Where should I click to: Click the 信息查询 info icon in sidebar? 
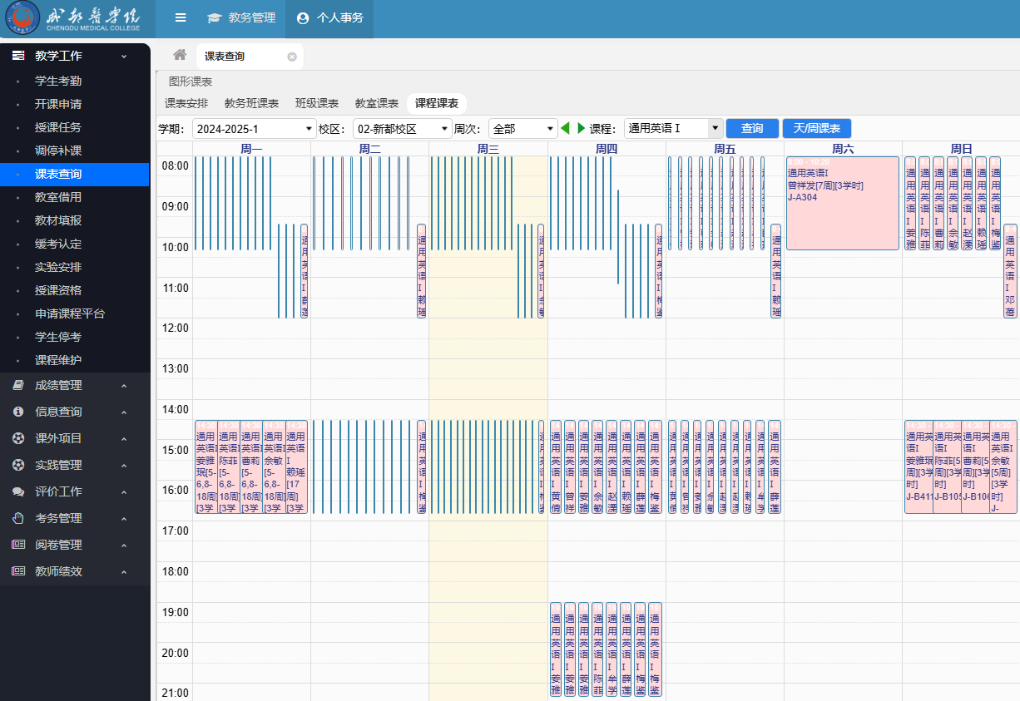pyautogui.click(x=17, y=412)
